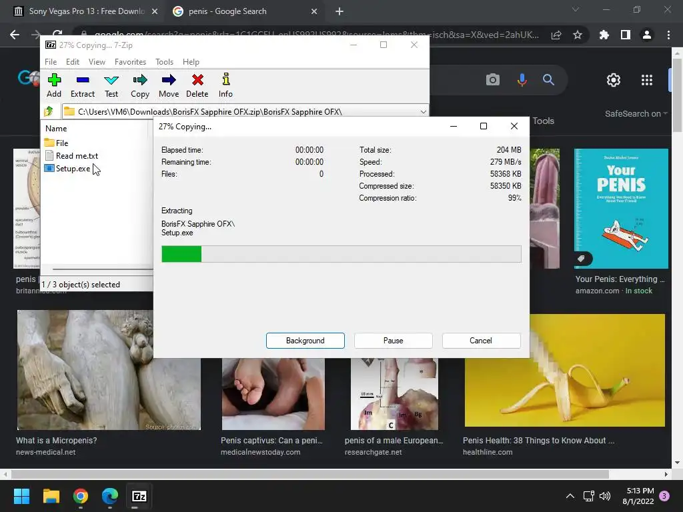Open the notification badge showing 3
Viewport: 683px width, 512px height.
click(x=664, y=496)
